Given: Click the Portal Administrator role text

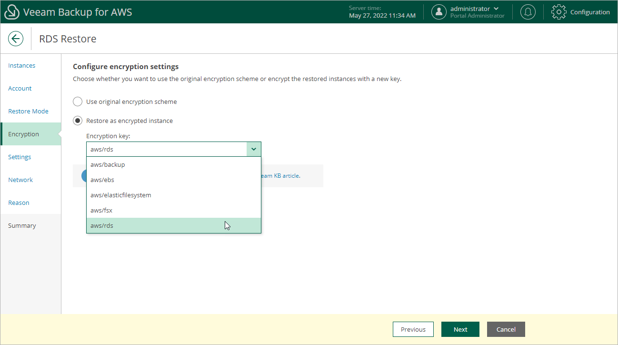Looking at the screenshot, I should pos(478,16).
